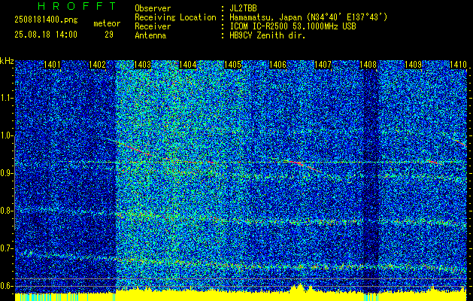This screenshot has width=473, height=301.
Task: Click the 0.7 frequency axis label
Action: coord(5,248)
